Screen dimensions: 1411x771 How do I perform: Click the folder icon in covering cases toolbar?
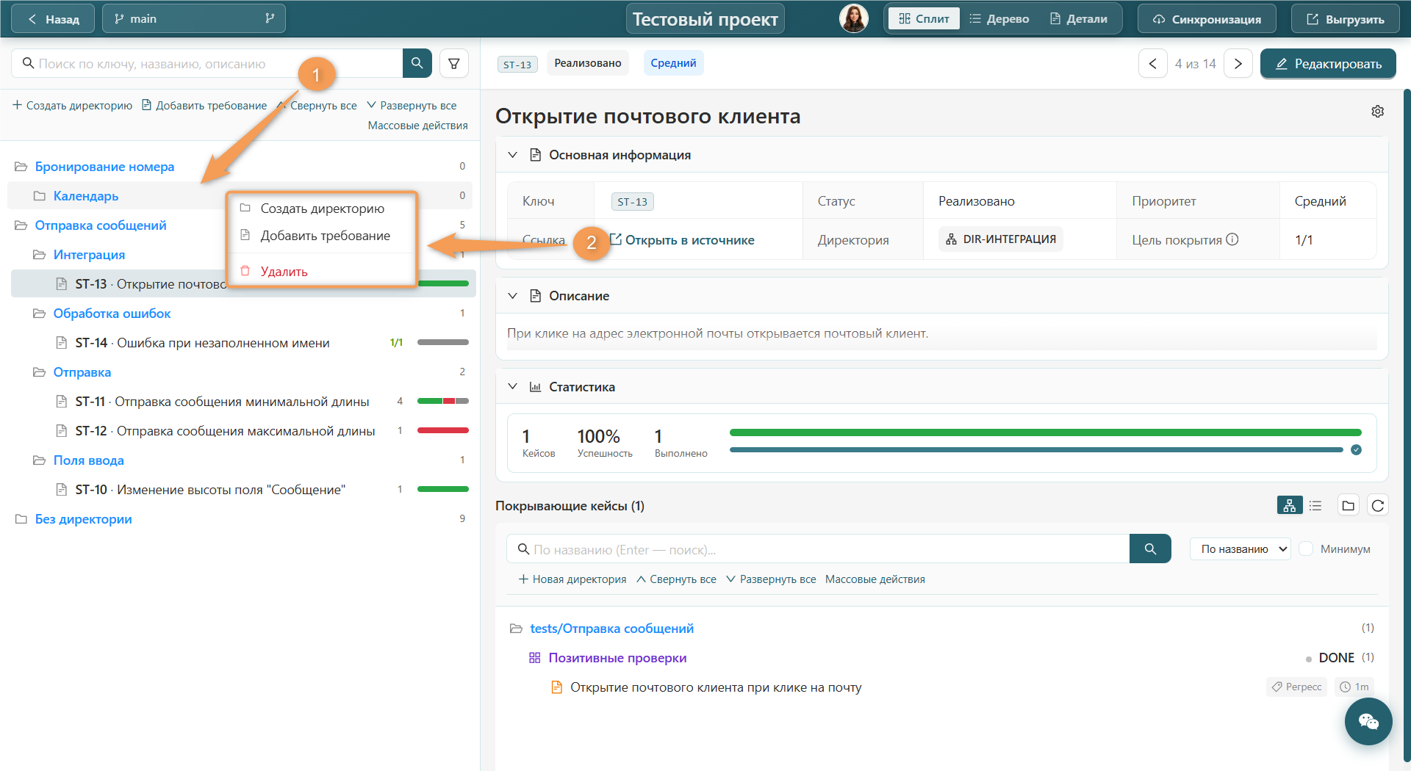pyautogui.click(x=1348, y=505)
